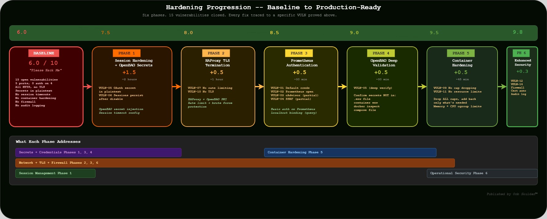Click the red arrow from Baseline to Phase 1
547x219 pixels.
click(x=88, y=87)
